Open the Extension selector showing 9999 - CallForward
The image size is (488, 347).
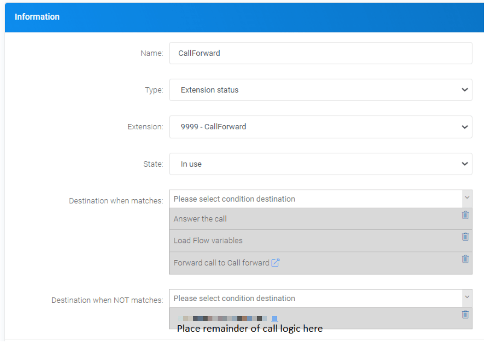tap(320, 127)
